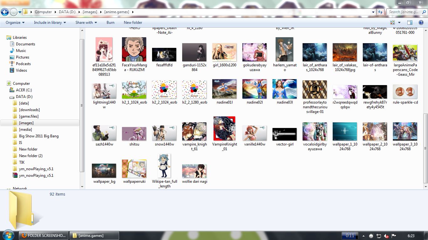Click the Burn toolbar button
The height and width of the screenshot is (240, 428).
coord(110,23)
